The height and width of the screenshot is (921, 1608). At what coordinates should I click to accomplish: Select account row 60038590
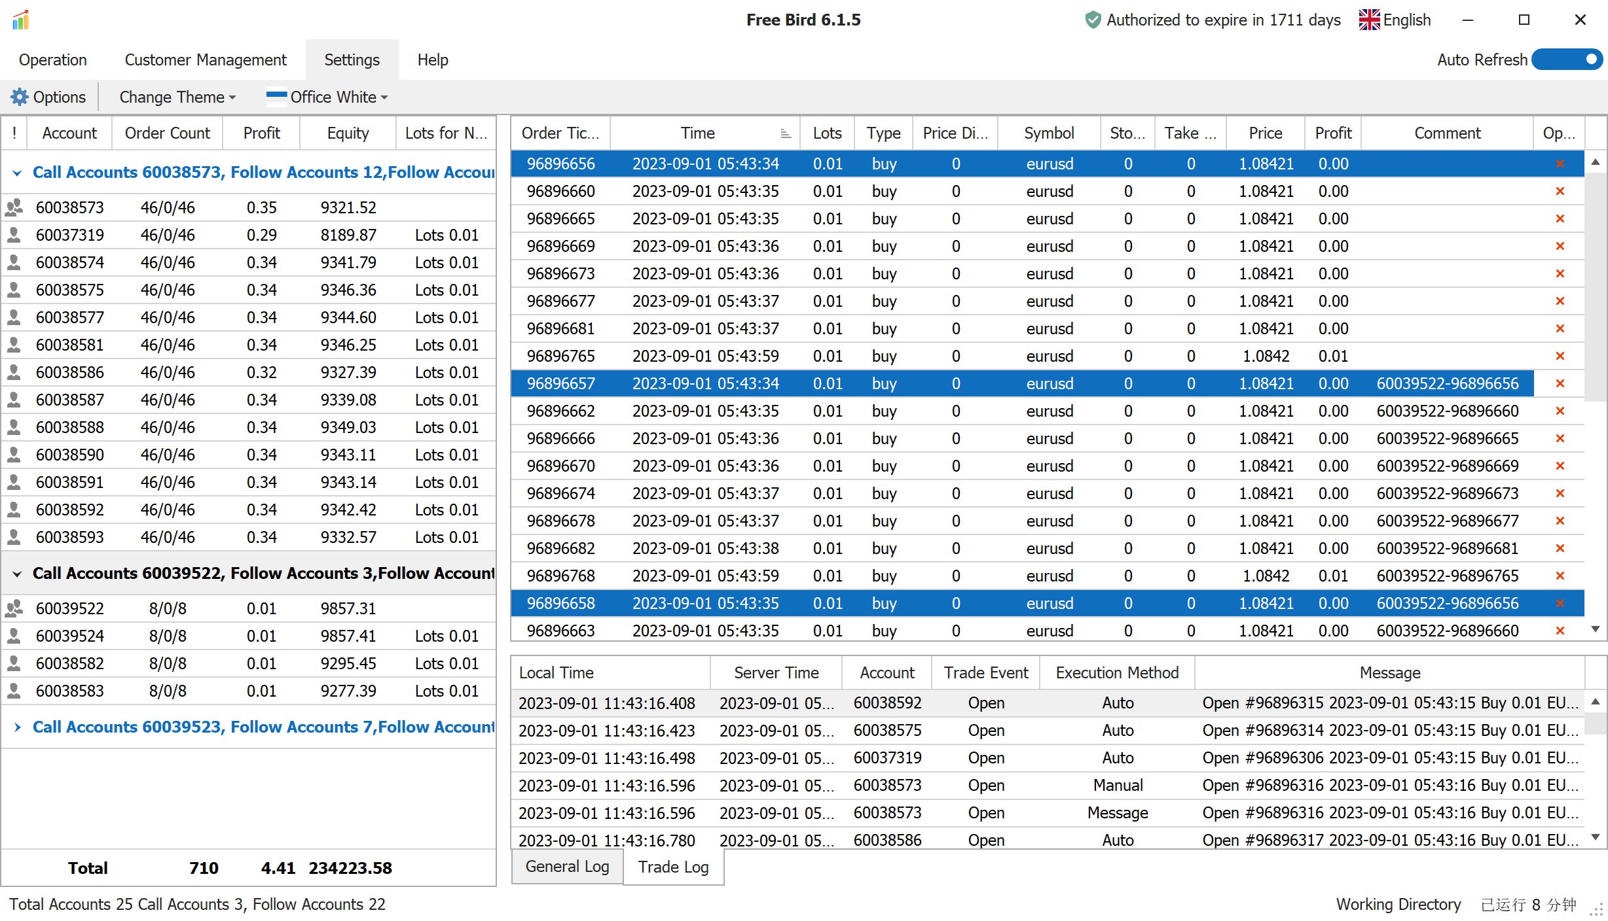249,455
